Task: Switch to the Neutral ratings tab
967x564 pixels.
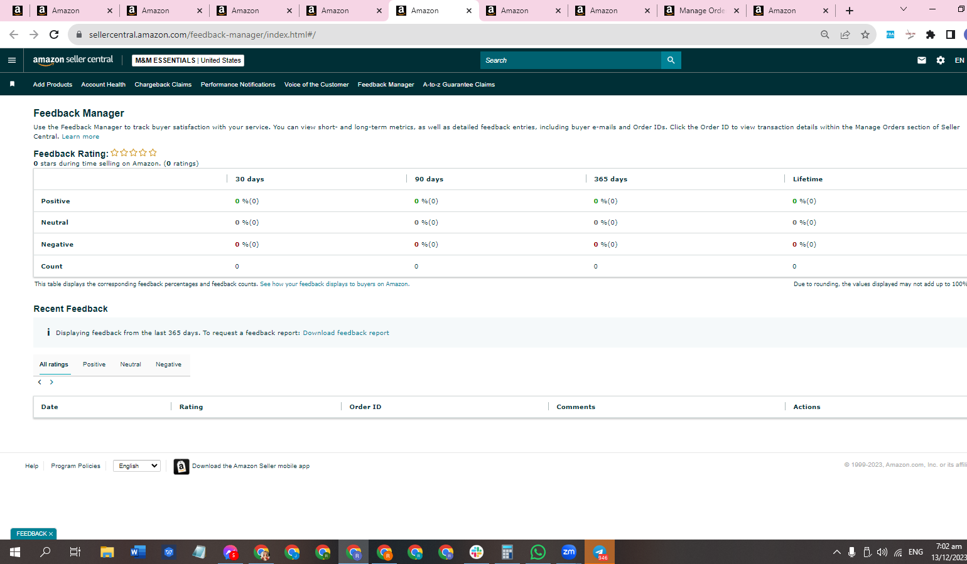Action: tap(131, 364)
